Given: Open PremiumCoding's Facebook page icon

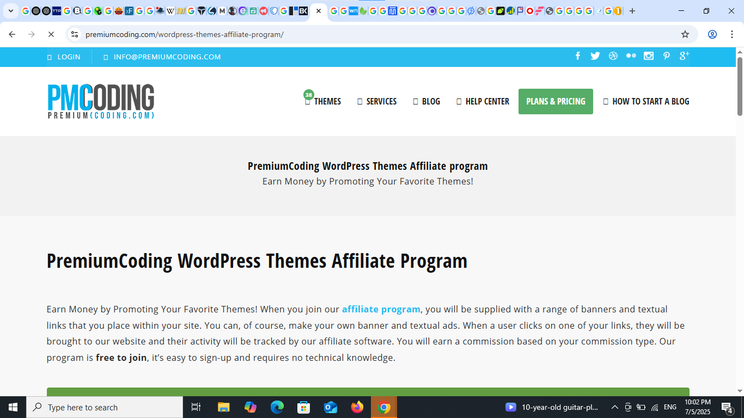Looking at the screenshot, I should [578, 56].
